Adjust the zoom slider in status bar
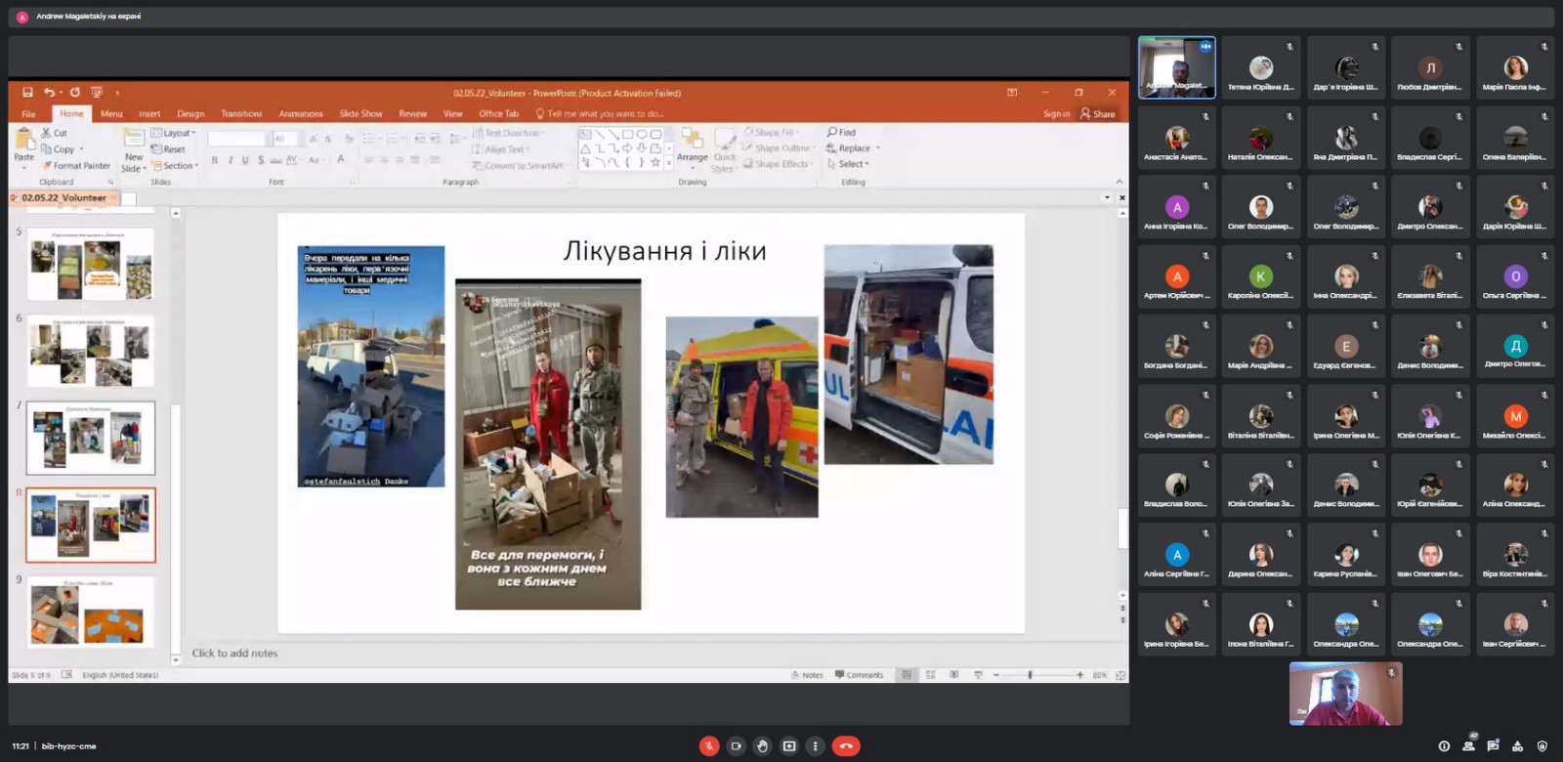 click(x=1030, y=675)
